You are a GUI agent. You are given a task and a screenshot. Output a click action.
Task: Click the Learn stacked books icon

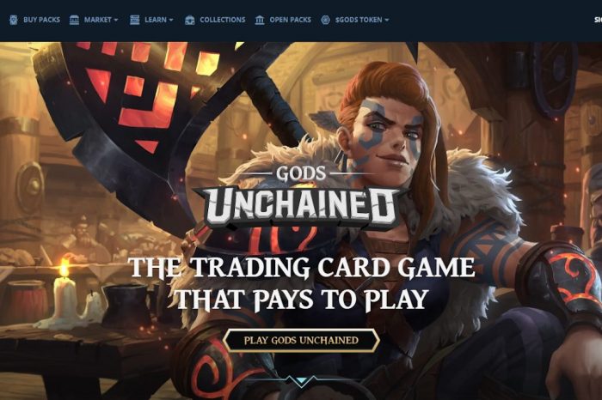tap(134, 20)
